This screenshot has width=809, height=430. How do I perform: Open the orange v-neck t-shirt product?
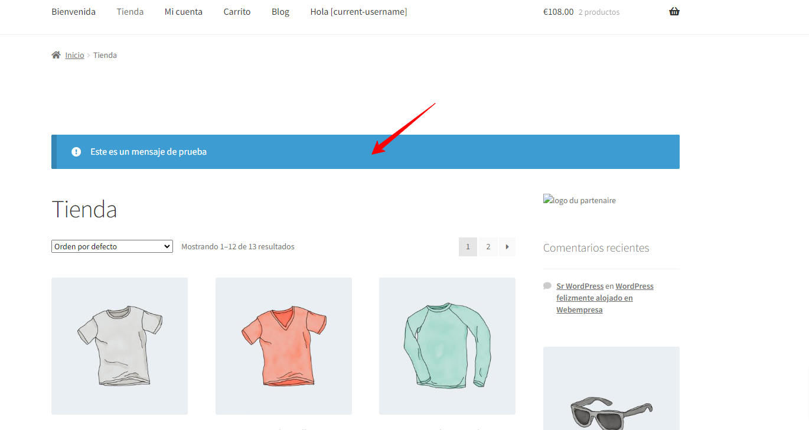pos(283,346)
